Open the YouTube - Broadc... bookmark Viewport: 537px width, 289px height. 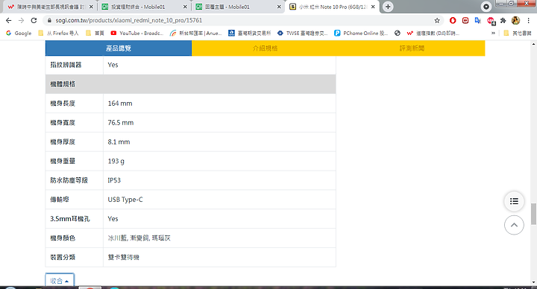[137, 34]
